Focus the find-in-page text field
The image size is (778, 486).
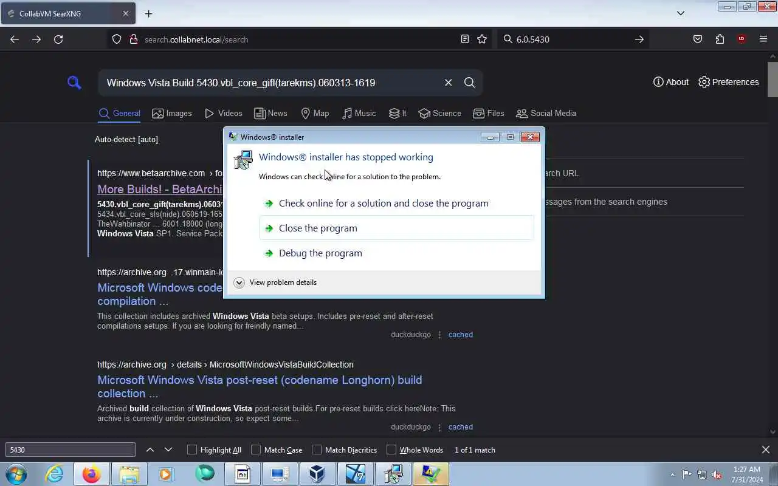click(71, 450)
